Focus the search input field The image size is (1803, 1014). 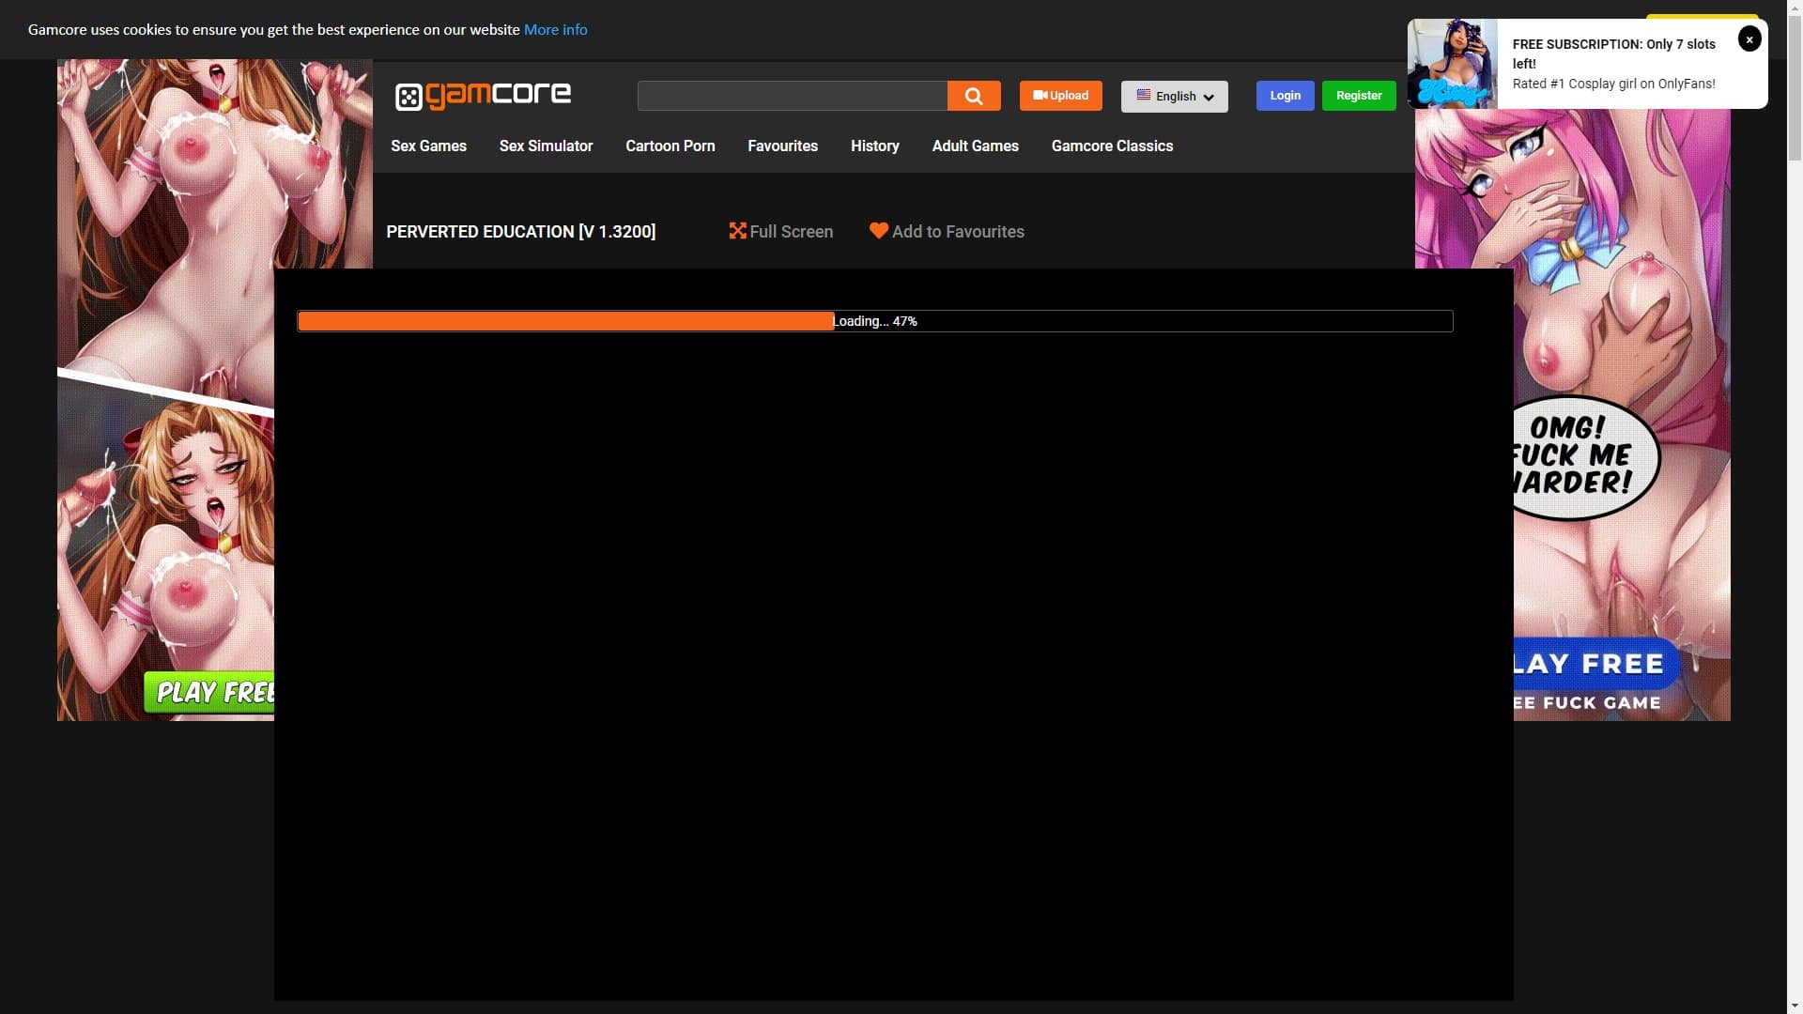(x=792, y=96)
